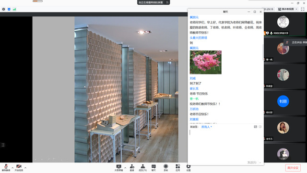This screenshot has height=173, width=307.
Task: Show the Members list icon
Action: (x=143, y=168)
